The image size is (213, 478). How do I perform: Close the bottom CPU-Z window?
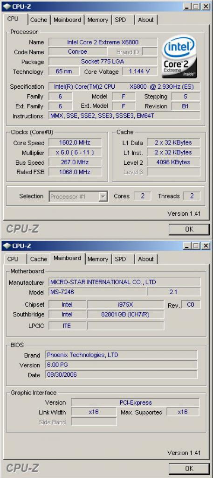pyautogui.click(x=206, y=246)
